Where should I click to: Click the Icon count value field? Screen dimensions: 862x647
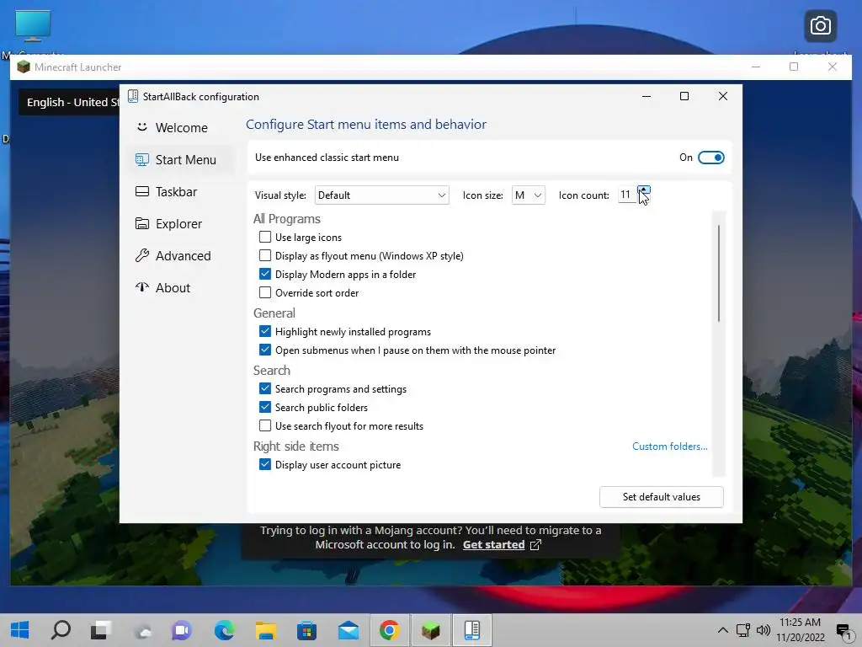[x=626, y=195]
